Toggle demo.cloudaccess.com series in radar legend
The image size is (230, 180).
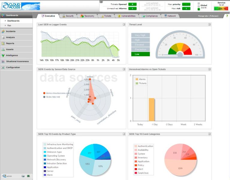pyautogui.click(x=57, y=93)
